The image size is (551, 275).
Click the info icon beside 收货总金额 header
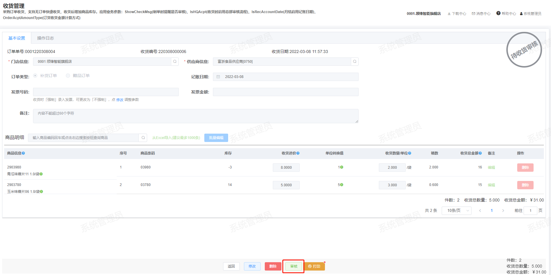(480, 153)
